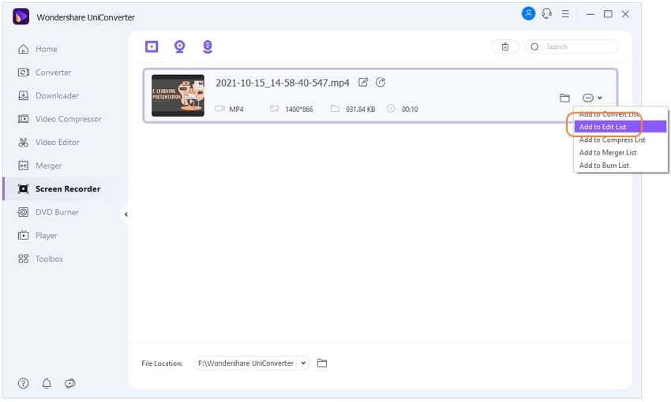
Task: Open the help question mark icon
Action: (x=24, y=383)
